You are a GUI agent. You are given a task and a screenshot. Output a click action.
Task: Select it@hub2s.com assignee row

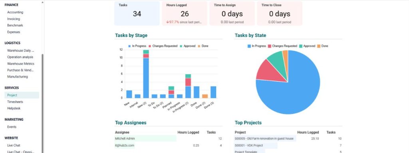pyautogui.click(x=168, y=145)
